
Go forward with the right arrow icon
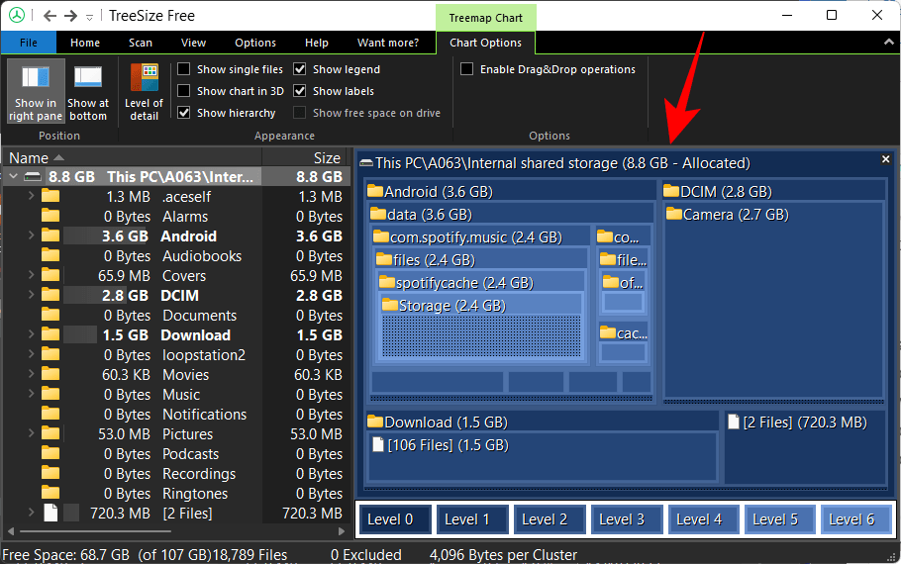(70, 16)
